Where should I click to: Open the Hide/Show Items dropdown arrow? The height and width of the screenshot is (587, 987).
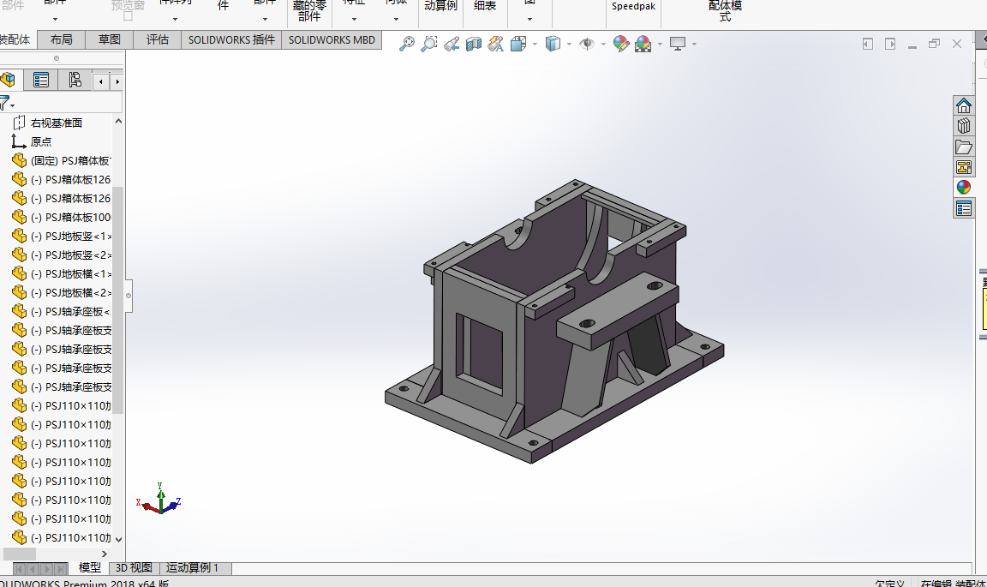pyautogui.click(x=603, y=44)
